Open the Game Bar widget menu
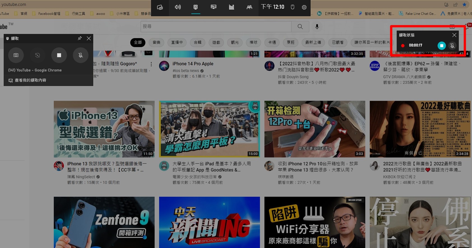 160,7
